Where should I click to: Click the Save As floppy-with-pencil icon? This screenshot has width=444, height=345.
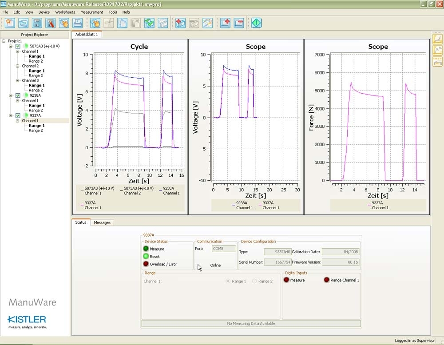click(51, 23)
